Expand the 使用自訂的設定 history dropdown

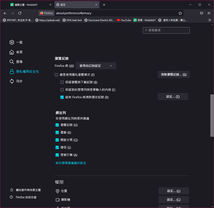(x=96, y=66)
